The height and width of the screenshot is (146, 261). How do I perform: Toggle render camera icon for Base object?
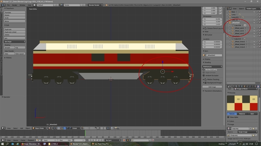point(260,12)
